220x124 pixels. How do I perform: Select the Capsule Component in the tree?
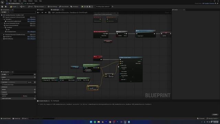[15, 17]
